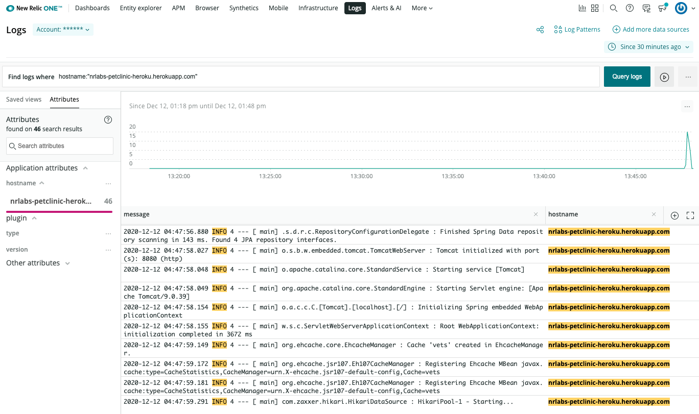This screenshot has width=699, height=414.
Task: Open the feedback chat icon
Action: coord(646,8)
